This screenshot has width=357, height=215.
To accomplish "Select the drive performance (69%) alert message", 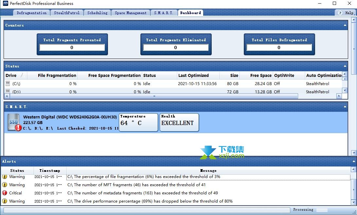I will [150, 201].
